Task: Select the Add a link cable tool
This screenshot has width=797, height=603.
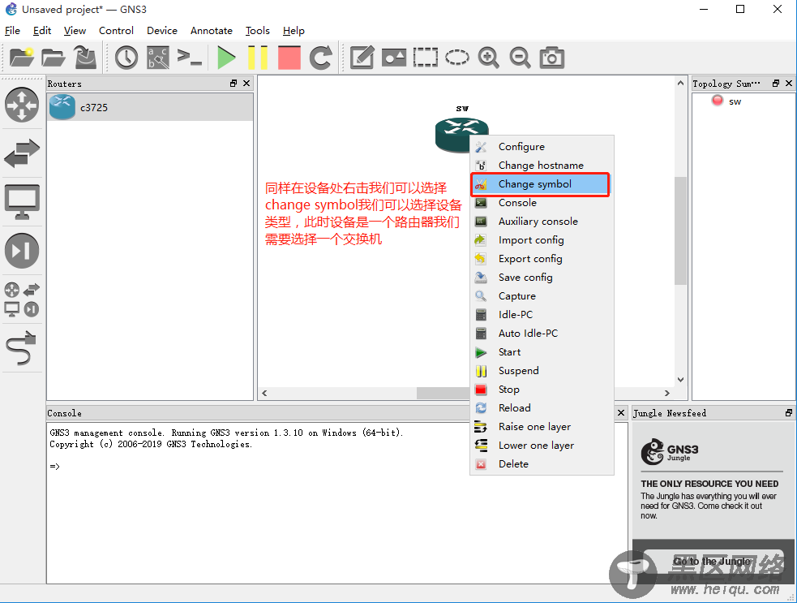Action: (22, 348)
